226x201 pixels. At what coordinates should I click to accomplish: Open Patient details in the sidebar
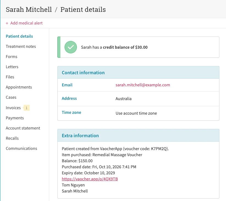click(x=19, y=36)
